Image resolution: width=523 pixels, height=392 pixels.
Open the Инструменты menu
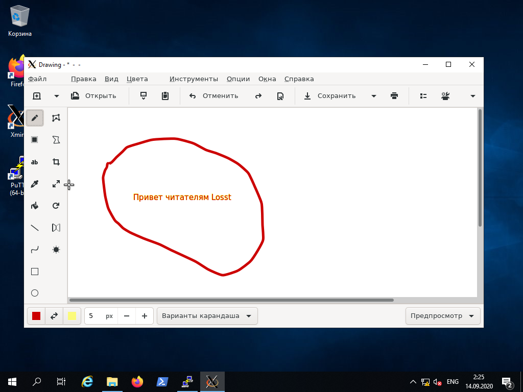pos(194,79)
